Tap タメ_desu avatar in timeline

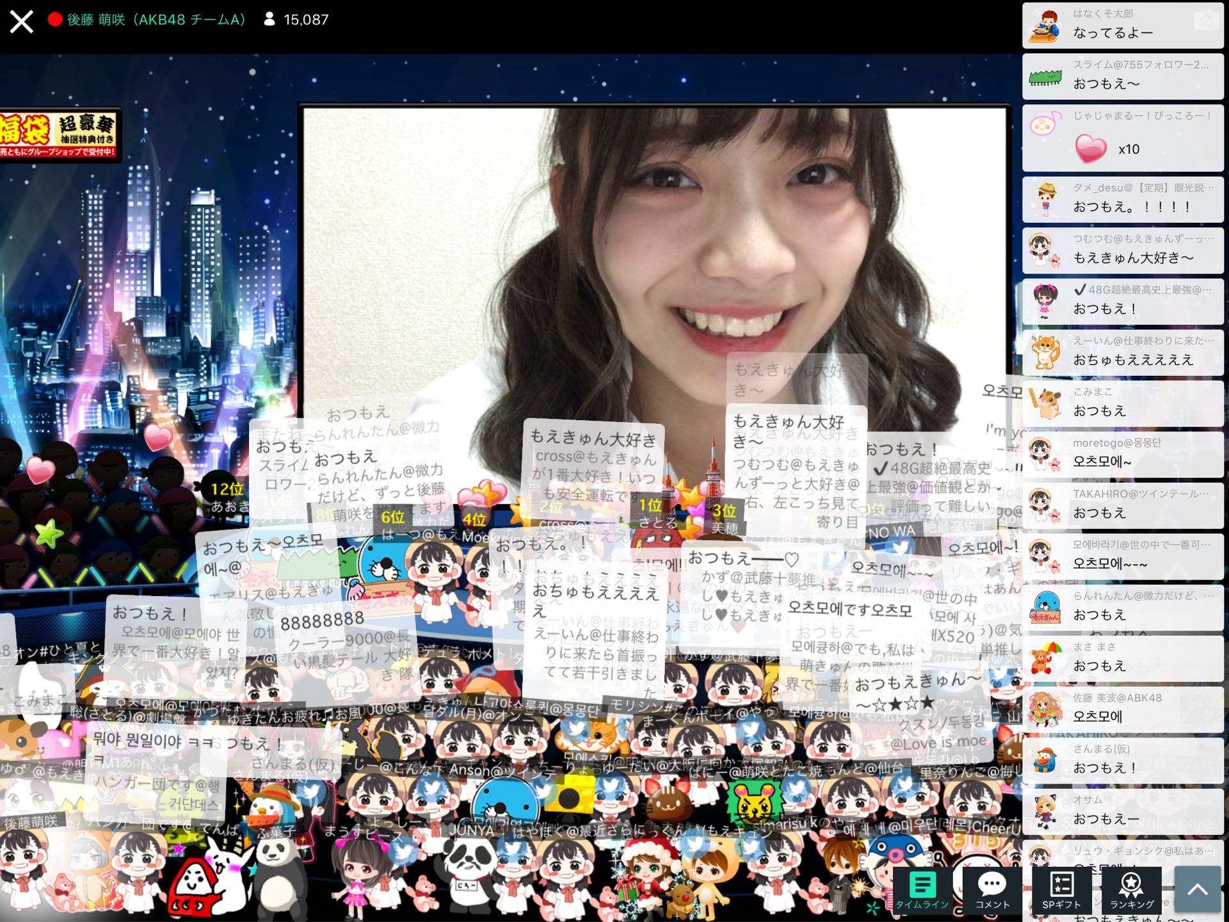tap(1045, 200)
